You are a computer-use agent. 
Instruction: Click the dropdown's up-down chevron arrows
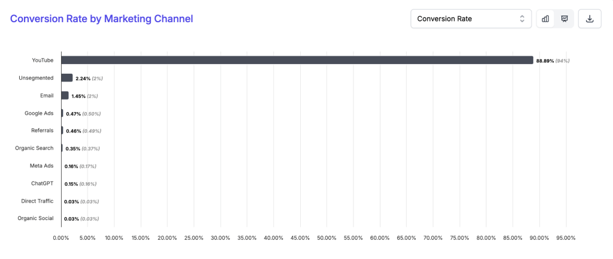522,19
